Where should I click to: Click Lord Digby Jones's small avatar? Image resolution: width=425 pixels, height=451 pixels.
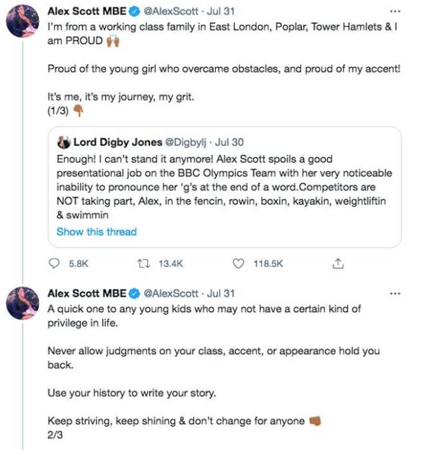[63, 142]
